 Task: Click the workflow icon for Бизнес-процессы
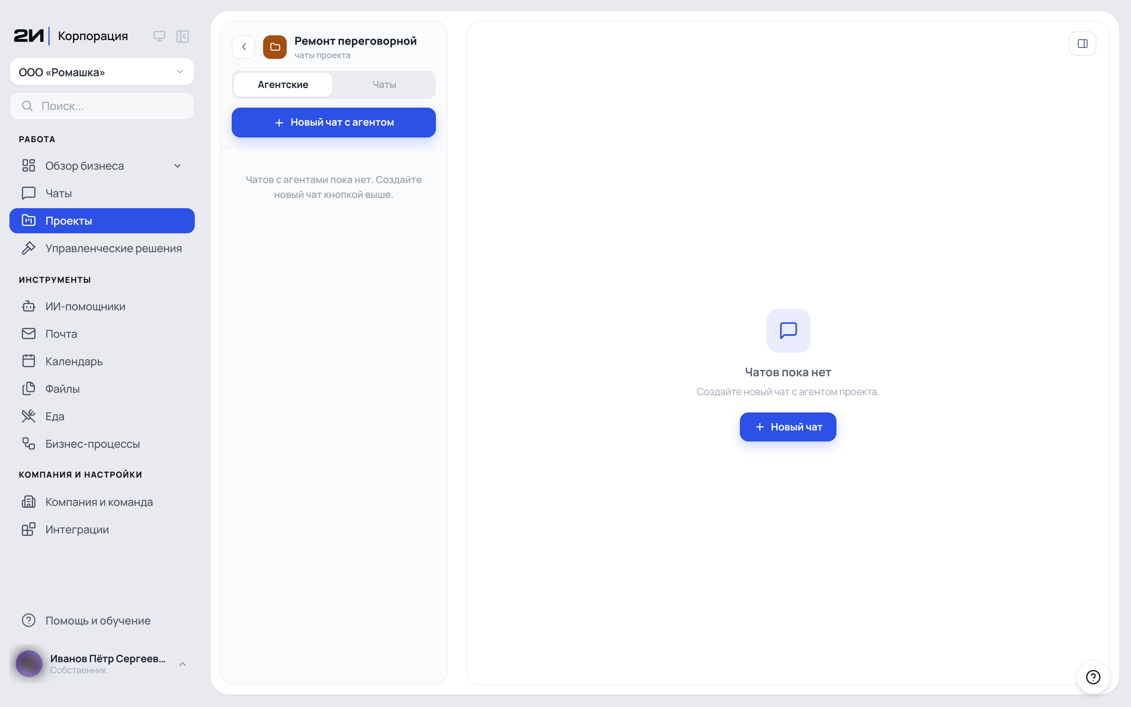(x=29, y=443)
